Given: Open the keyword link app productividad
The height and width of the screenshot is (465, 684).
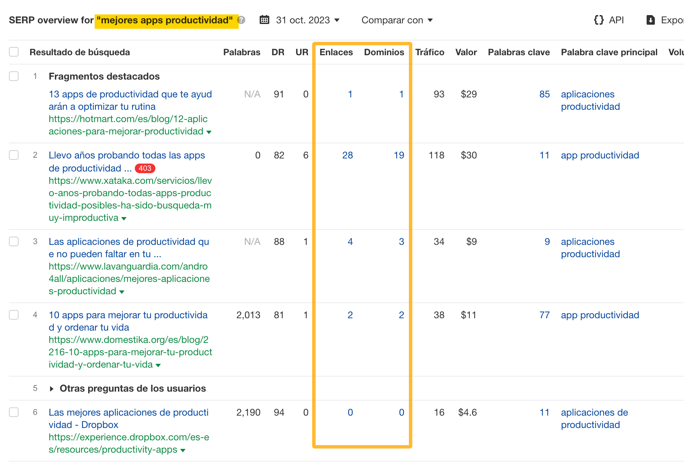Looking at the screenshot, I should pos(600,155).
